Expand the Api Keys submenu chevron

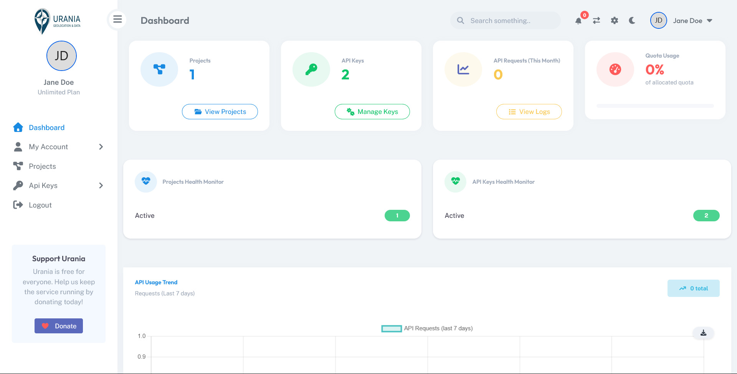point(101,185)
